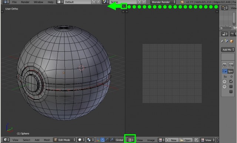The image size is (237, 143).
Task: Enable the scale manipulator
Action: 111,140
